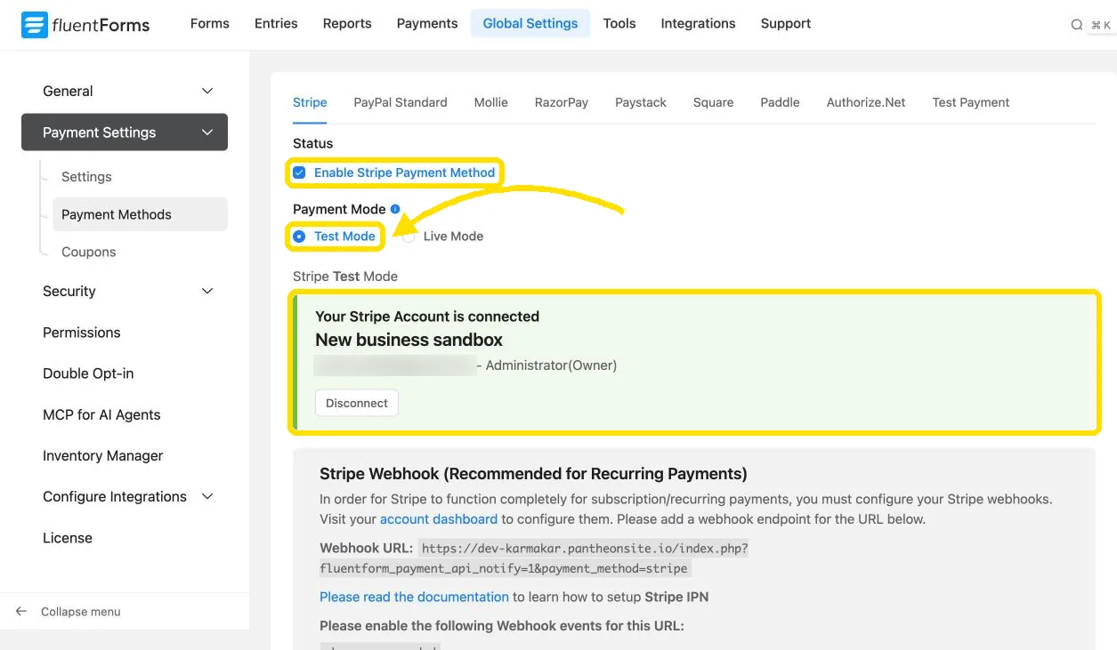Open the Tools menu

coord(619,23)
